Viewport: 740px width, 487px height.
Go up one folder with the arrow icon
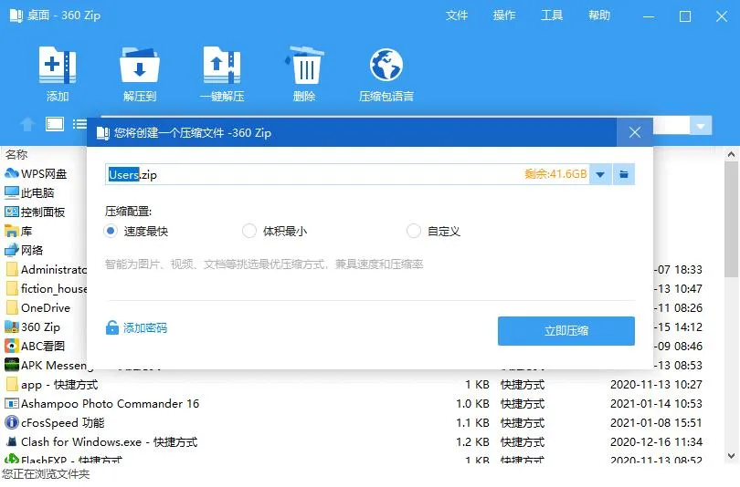(x=27, y=124)
